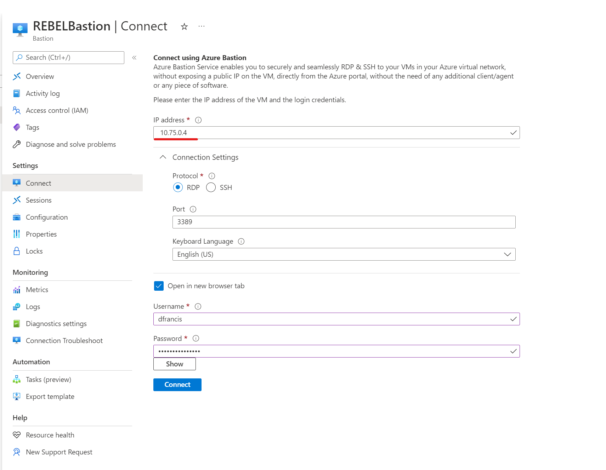This screenshot has height=470, width=606.
Task: Click the Password info icon
Action: [196, 338]
